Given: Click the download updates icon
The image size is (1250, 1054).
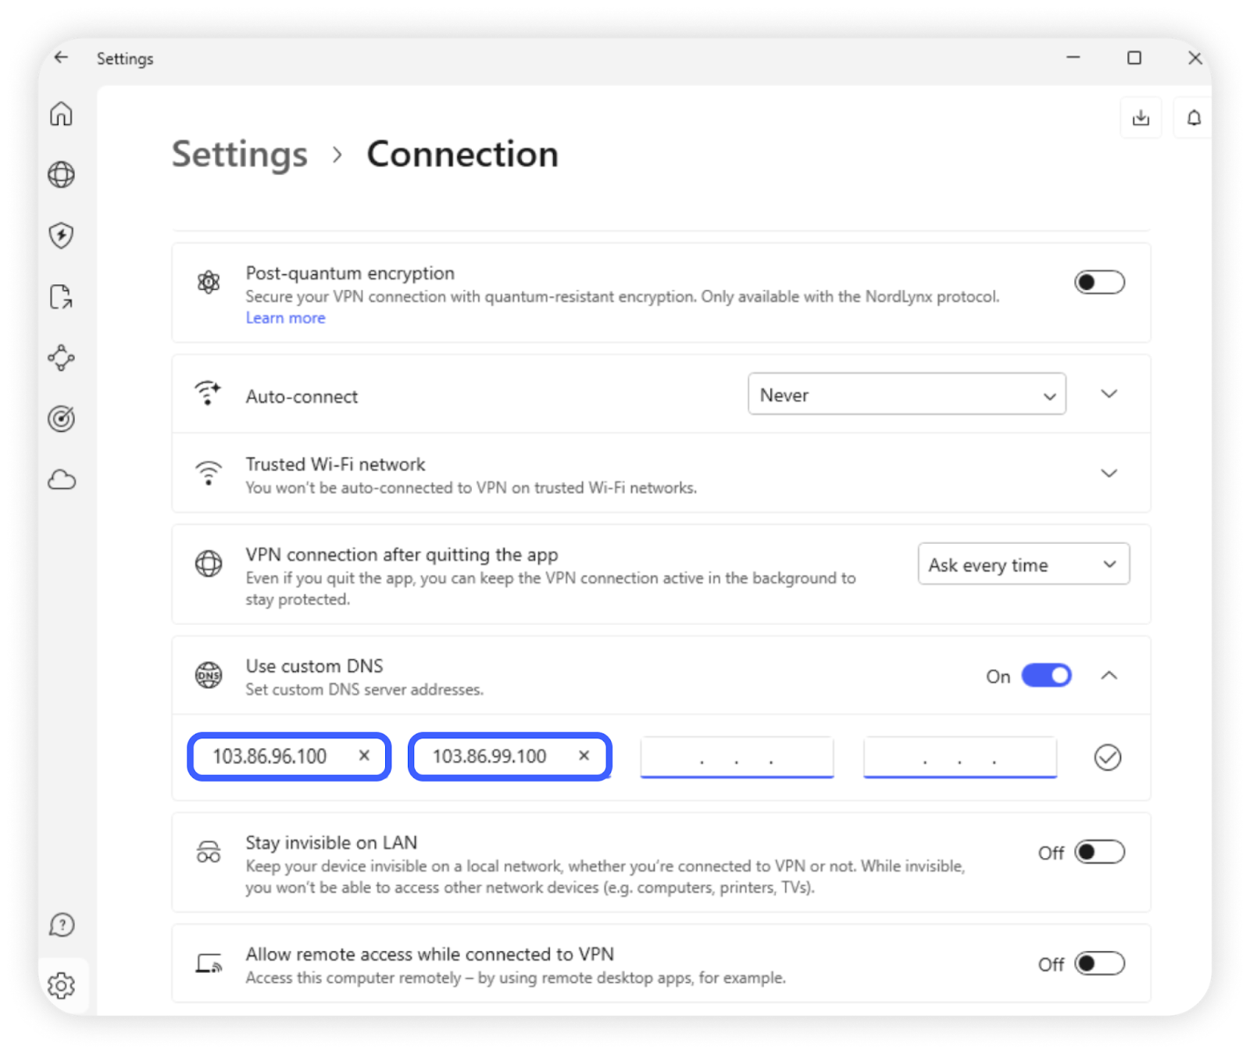Looking at the screenshot, I should click(x=1141, y=118).
